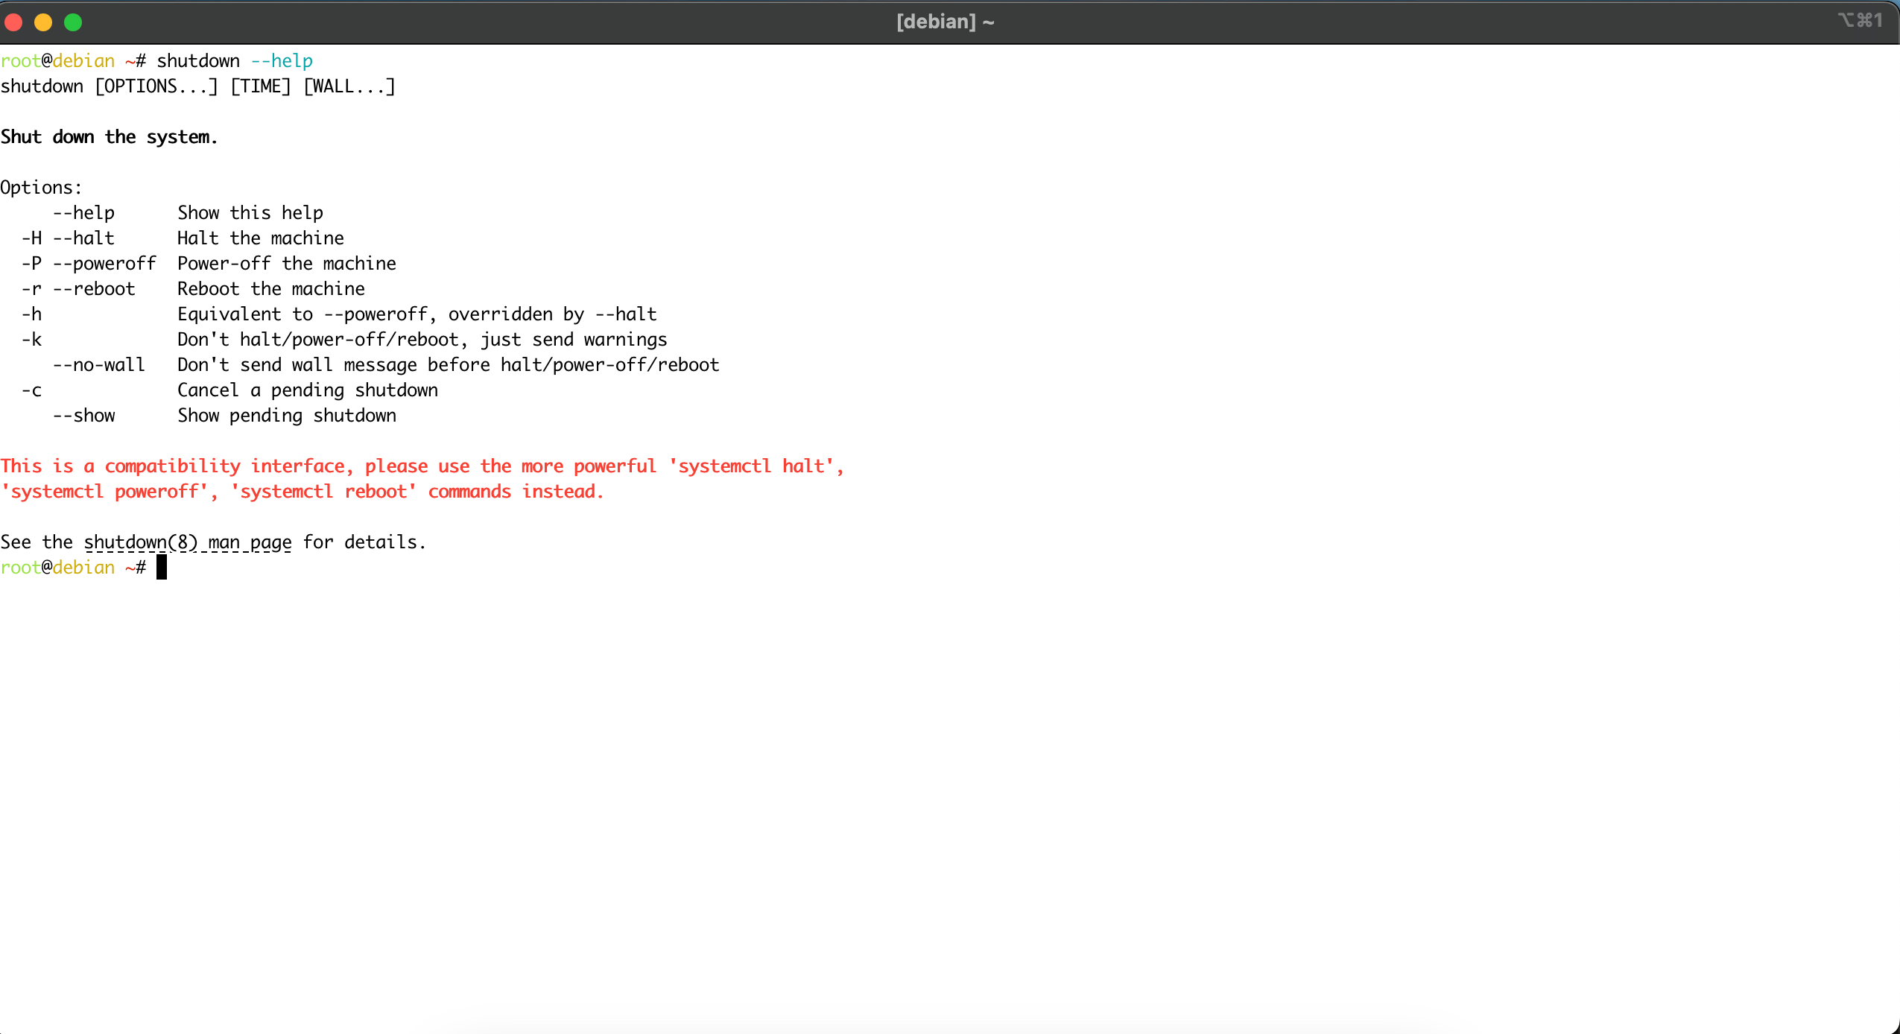Click the bottom 'root@debian' prompt
1900x1034 pixels.
pos(57,568)
